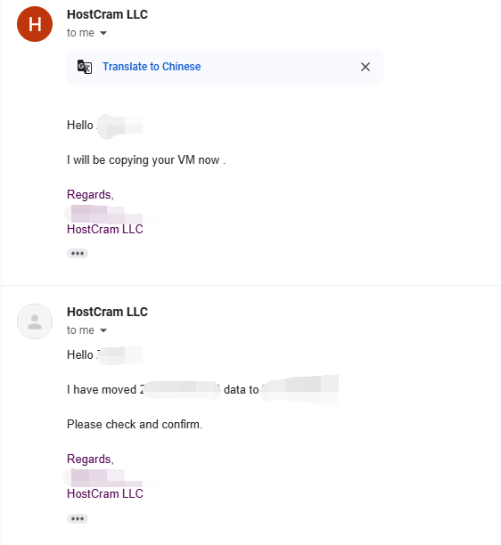This screenshot has height=545, width=501.
Task: Click 'I have moved' message line
Action: point(202,390)
